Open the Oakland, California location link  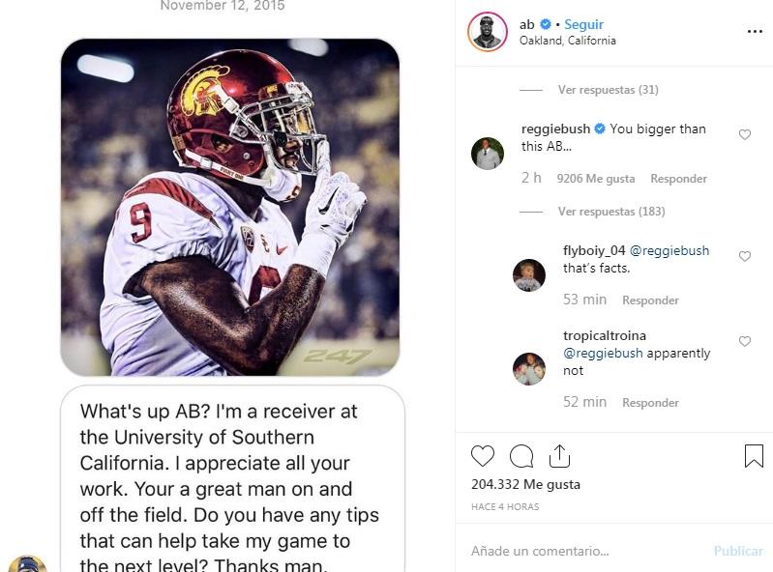point(567,41)
